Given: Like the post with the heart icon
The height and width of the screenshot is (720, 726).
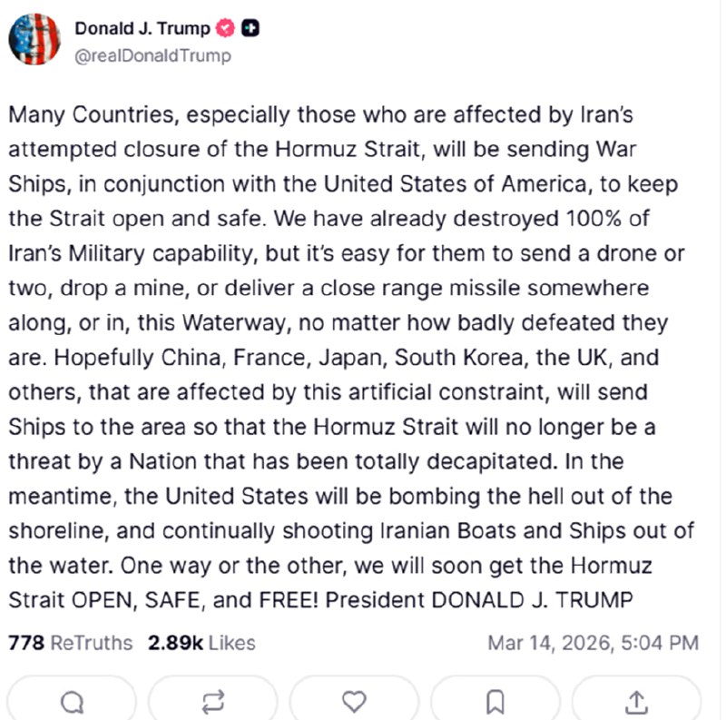Looking at the screenshot, I should coord(354,701).
